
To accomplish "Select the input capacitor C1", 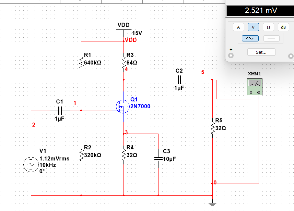I will click(x=60, y=110).
